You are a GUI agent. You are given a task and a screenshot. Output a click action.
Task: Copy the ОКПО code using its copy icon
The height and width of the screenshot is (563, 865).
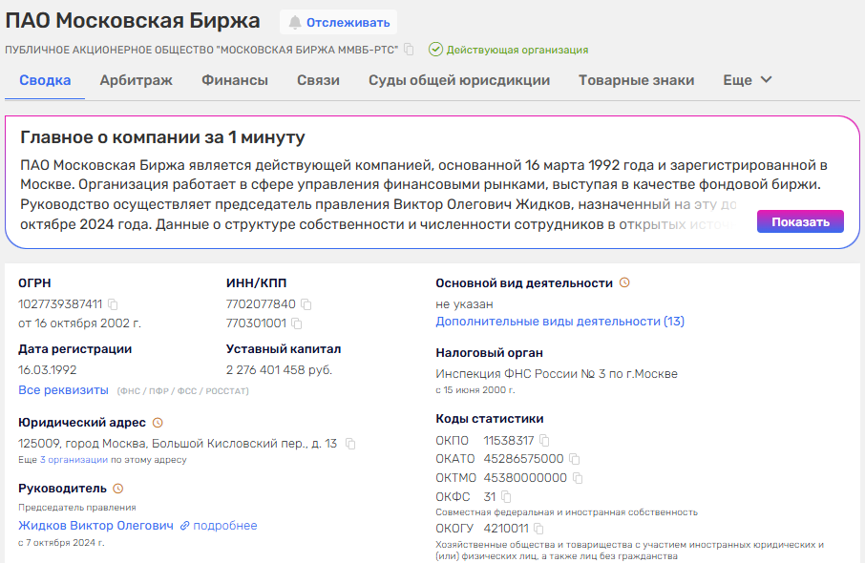(x=544, y=441)
